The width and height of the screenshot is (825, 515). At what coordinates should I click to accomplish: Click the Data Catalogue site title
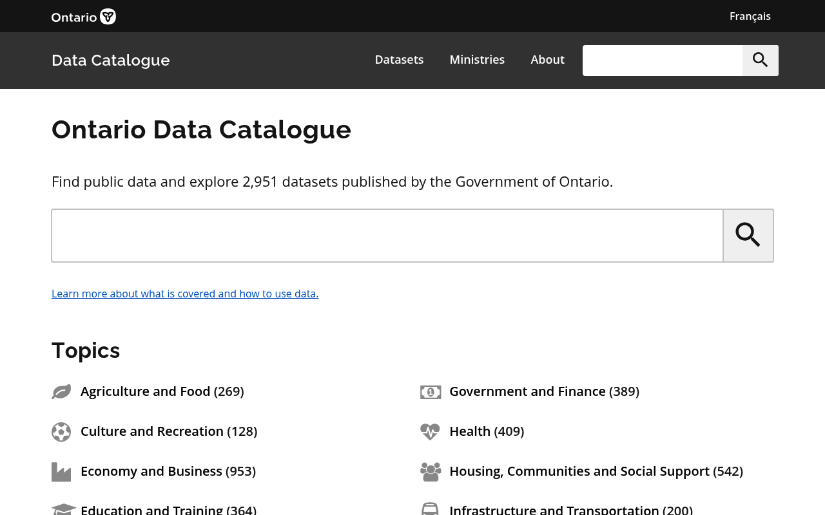pyautogui.click(x=111, y=61)
